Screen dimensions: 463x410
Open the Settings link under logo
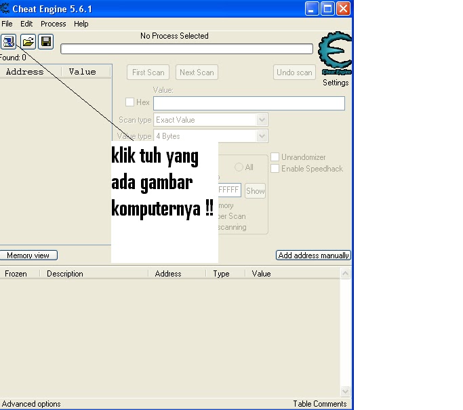pyautogui.click(x=336, y=83)
